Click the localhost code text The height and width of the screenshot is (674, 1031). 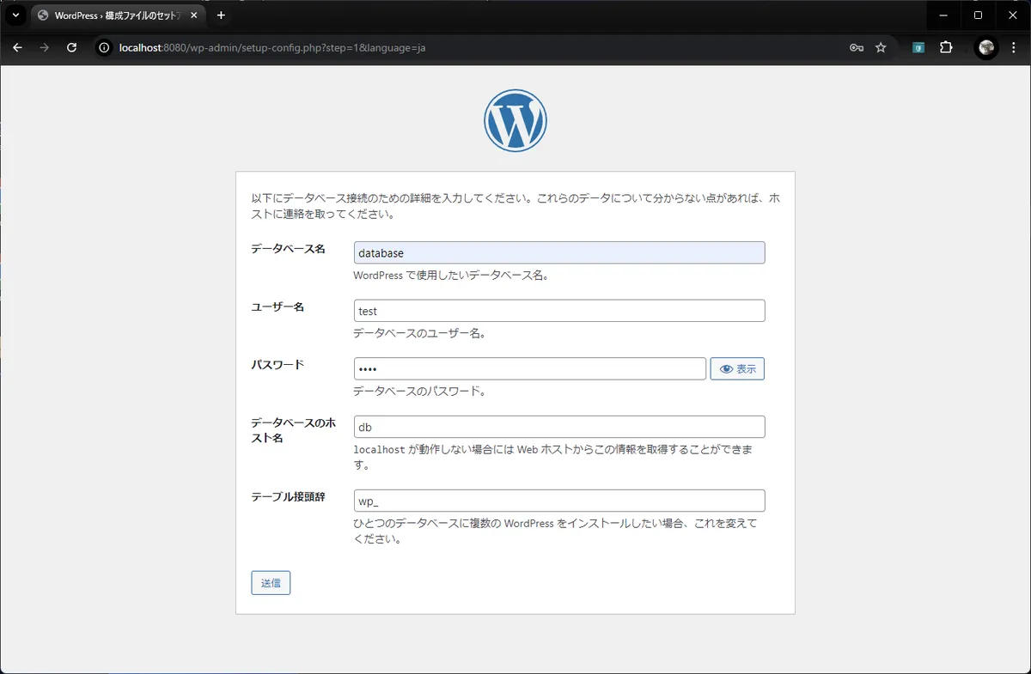pos(381,450)
